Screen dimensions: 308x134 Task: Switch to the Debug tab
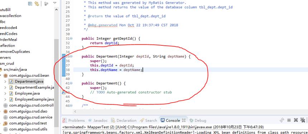(198, 120)
